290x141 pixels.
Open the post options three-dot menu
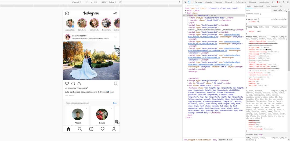(116, 37)
